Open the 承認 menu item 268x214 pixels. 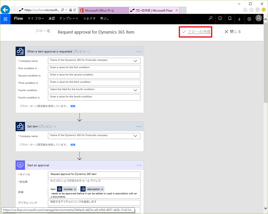click(x=52, y=18)
